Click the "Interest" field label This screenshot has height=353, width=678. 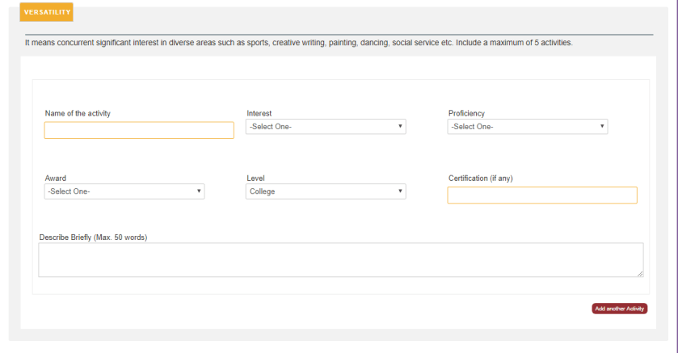pos(259,114)
